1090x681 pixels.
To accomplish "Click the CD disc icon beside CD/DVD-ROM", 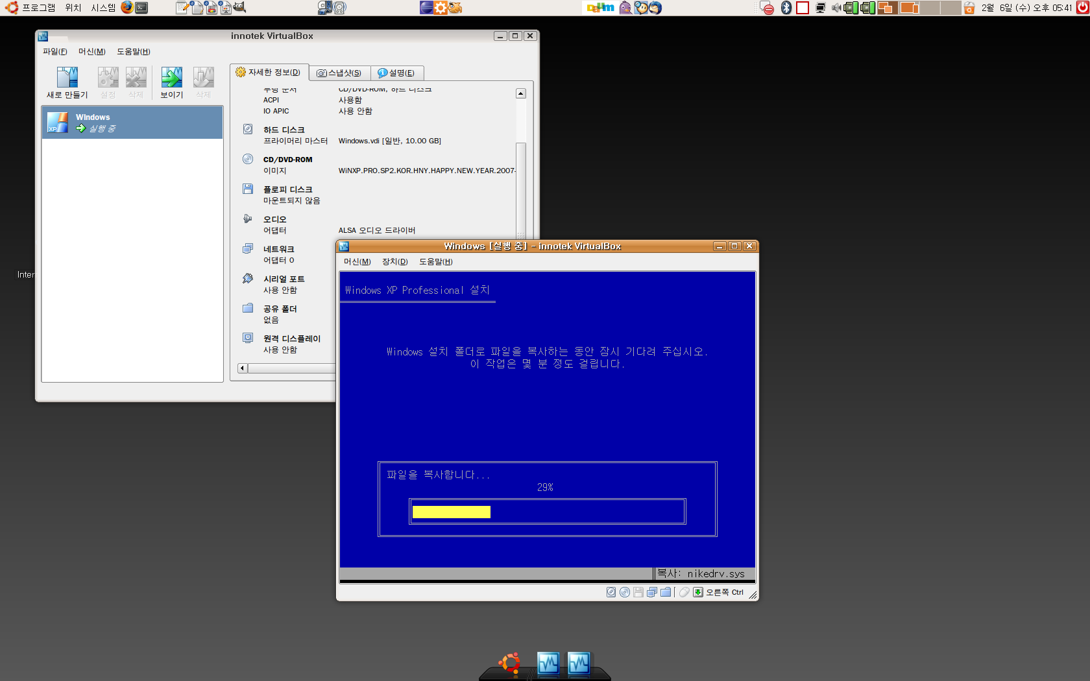I will [x=248, y=159].
